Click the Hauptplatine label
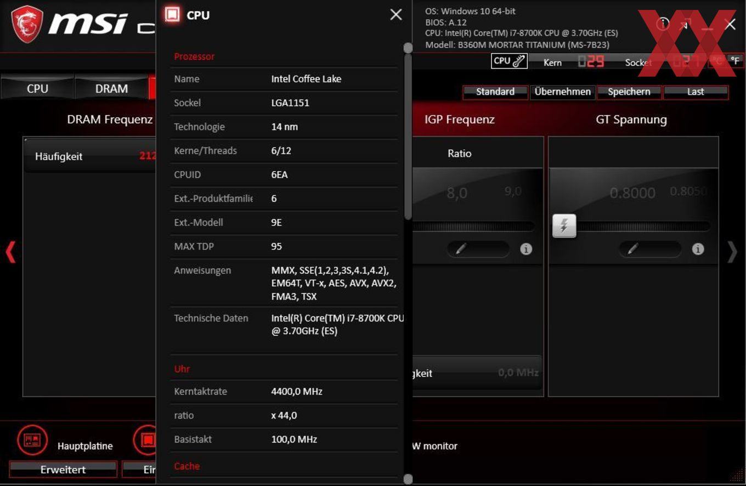 coord(85,446)
